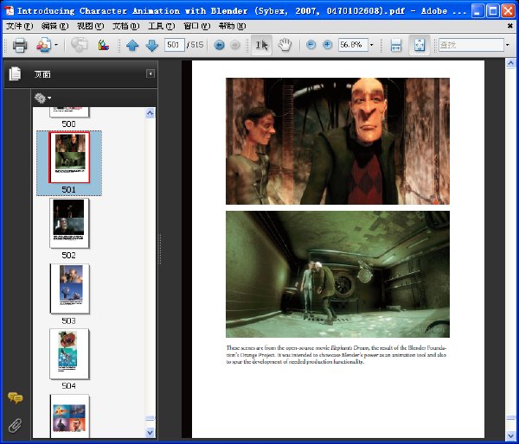This screenshot has height=444, width=519.
Task: Select page 504 thumbnail
Action: point(69,354)
